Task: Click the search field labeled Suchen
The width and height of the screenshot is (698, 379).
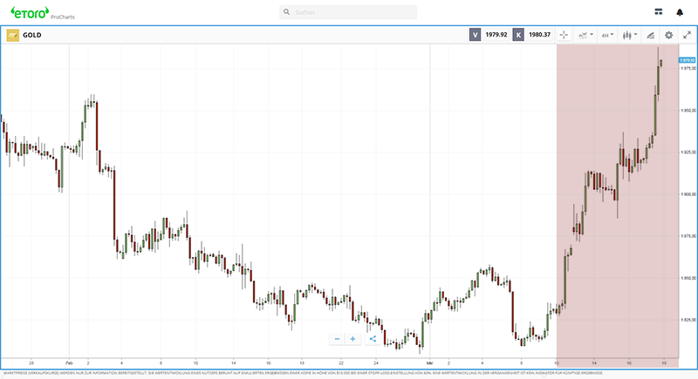Action: click(x=348, y=12)
